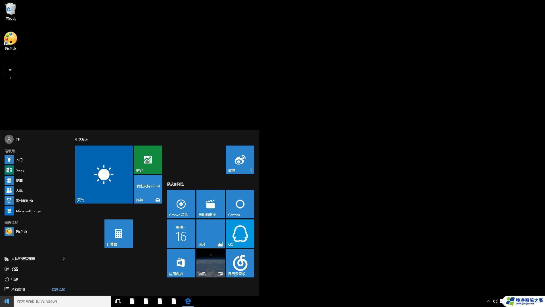
Task: Launch the Groove 音乐 tile
Action: 181,204
